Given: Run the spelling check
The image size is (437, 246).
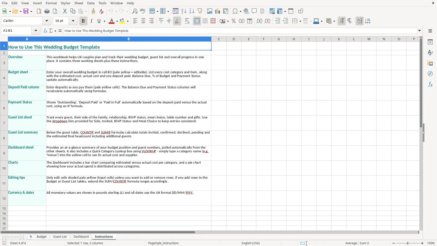Looking at the screenshot, I should pyautogui.click(x=143, y=11).
